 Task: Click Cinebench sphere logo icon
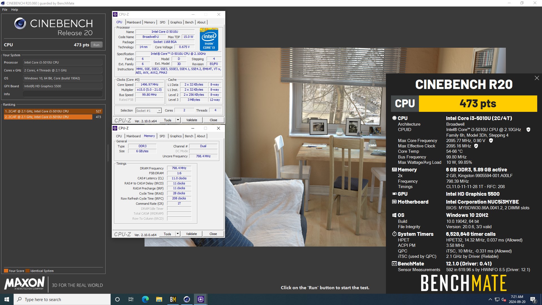(20, 23)
